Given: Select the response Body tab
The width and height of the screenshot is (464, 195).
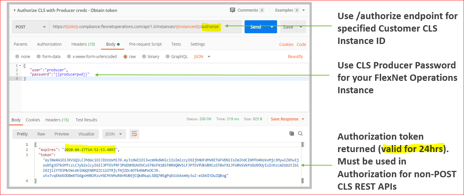Looking at the screenshot, I should click(16, 120).
